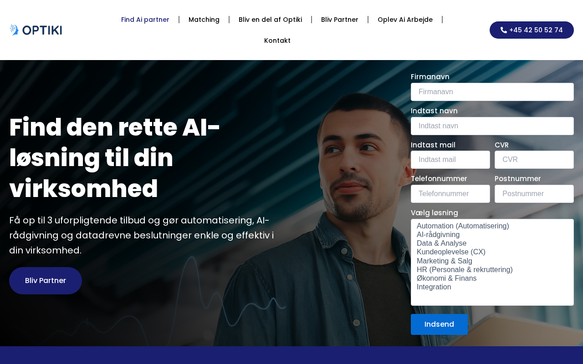Focus the Postnummer field
This screenshot has height=364, width=583.
pos(534,194)
